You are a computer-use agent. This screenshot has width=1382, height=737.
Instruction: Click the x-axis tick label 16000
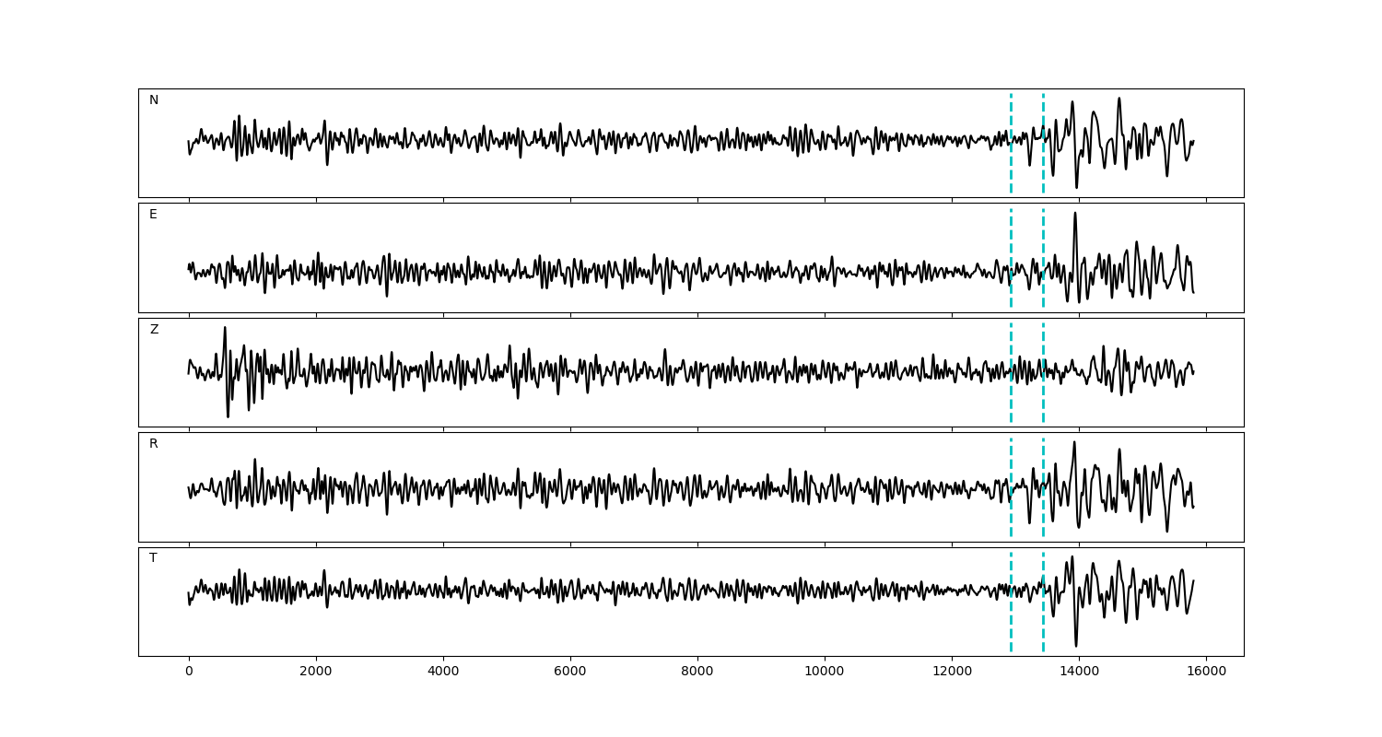coord(1205,672)
